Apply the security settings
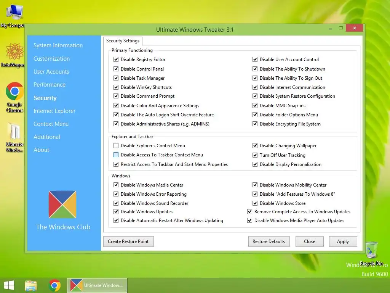This screenshot has width=390, height=293. 343,241
